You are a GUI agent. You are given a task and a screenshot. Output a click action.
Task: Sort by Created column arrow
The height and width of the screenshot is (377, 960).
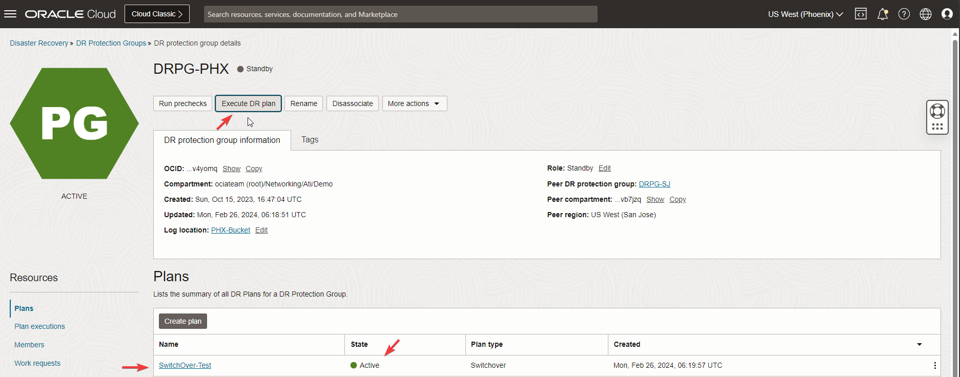(920, 344)
